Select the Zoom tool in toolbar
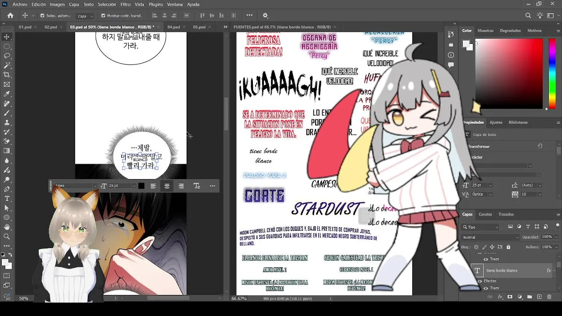The height and width of the screenshot is (316, 562). 7,237
